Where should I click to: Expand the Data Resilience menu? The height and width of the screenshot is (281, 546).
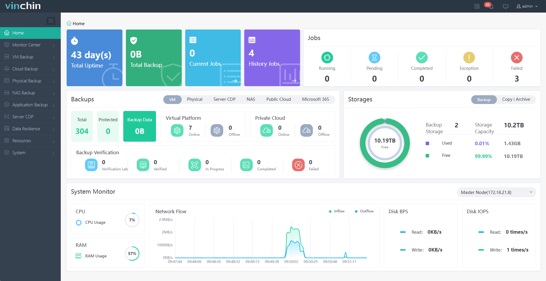30,129
